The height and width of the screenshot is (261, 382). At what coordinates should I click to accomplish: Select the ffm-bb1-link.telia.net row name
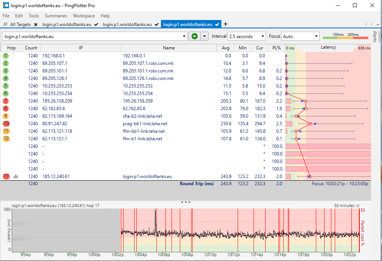tap(144, 131)
